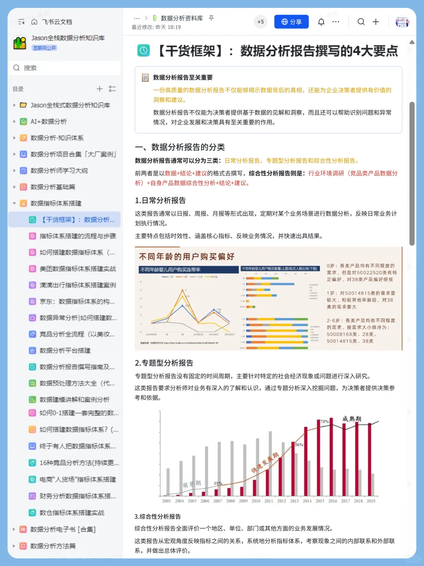Expand 数据分析项目合集「大厂案例」
This screenshot has height=566, width=424.
pyautogui.click(x=15, y=154)
